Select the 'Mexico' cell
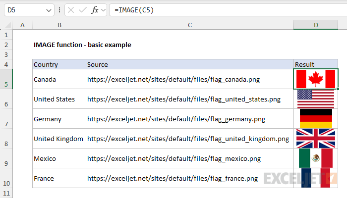347x198 pixels. 59,158
